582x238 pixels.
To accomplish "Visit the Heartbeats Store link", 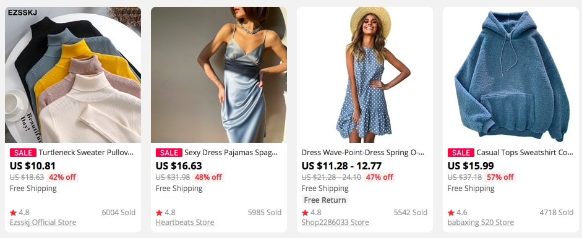I will point(185,223).
